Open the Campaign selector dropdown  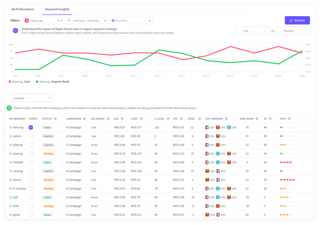[32, 98]
